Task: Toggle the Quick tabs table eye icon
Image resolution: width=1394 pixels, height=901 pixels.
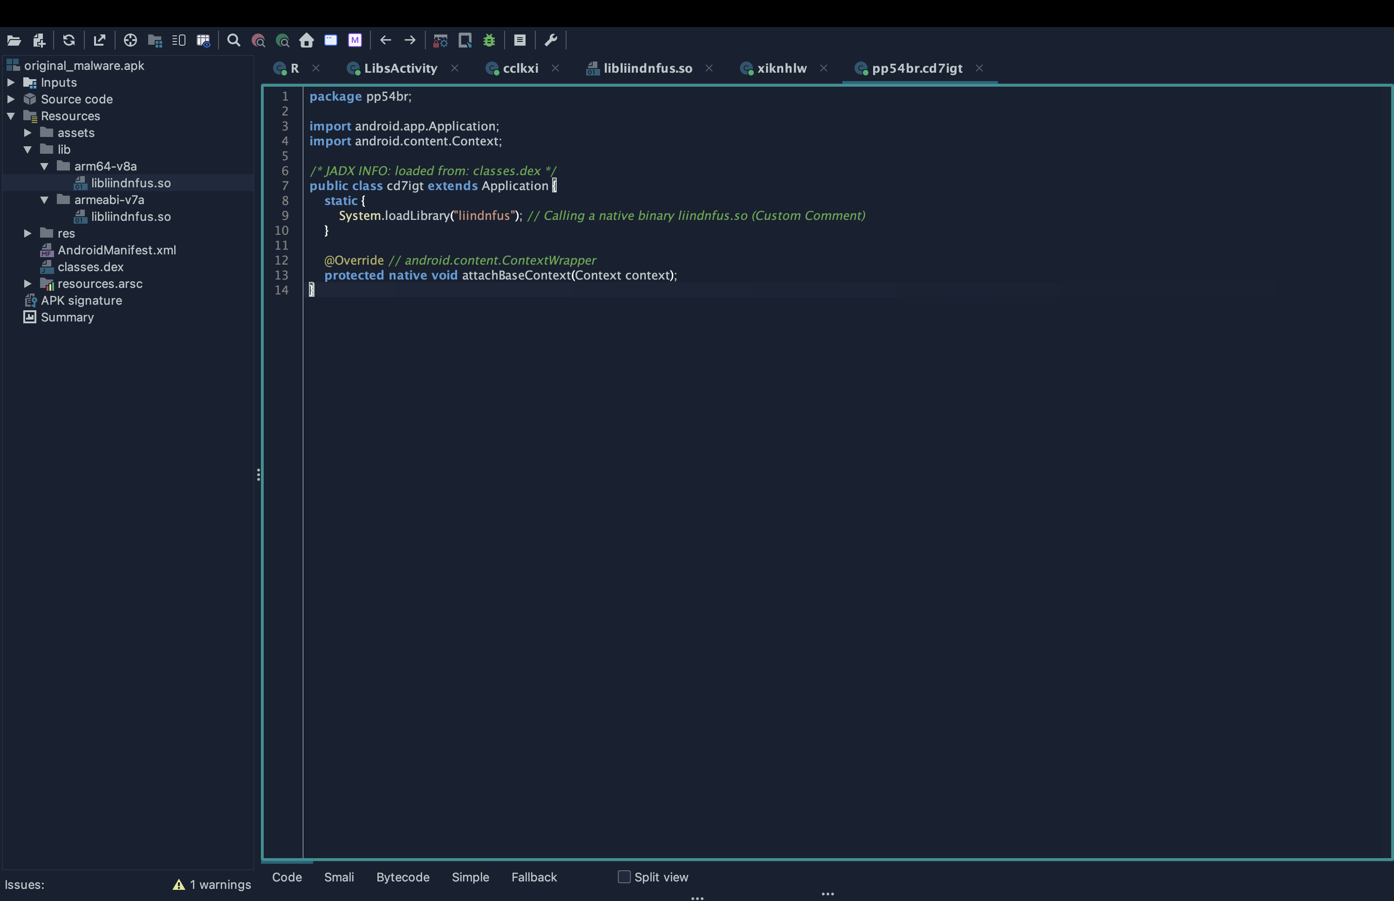Action: tap(203, 41)
